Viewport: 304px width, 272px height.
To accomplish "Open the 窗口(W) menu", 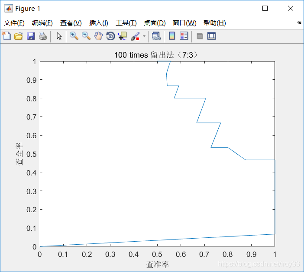I will pos(184,23).
